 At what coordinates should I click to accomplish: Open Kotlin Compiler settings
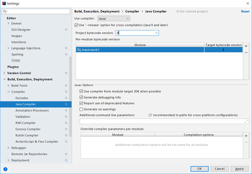(27, 135)
